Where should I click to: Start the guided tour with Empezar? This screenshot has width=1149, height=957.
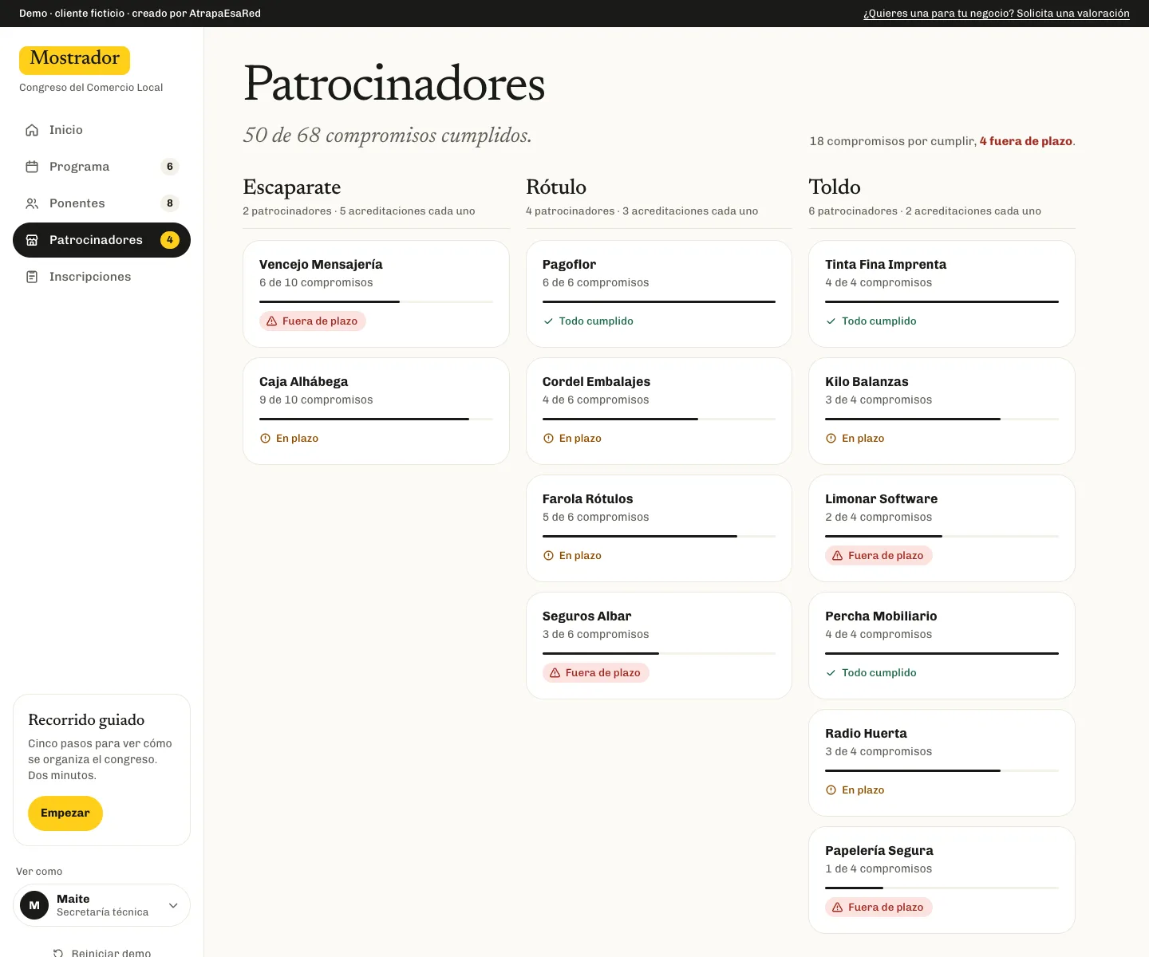pos(65,813)
